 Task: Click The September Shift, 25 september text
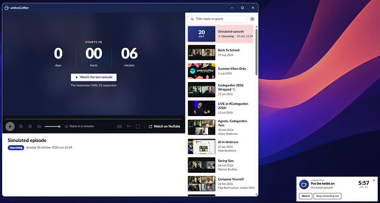tap(94, 85)
